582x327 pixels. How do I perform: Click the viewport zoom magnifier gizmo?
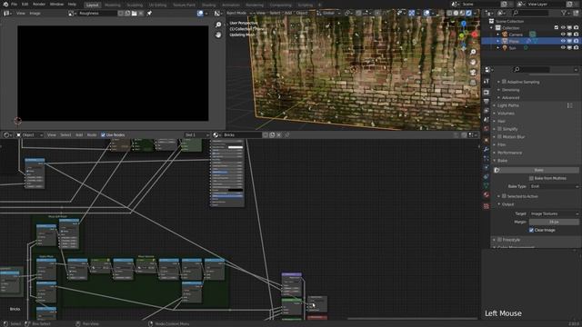pos(473,52)
